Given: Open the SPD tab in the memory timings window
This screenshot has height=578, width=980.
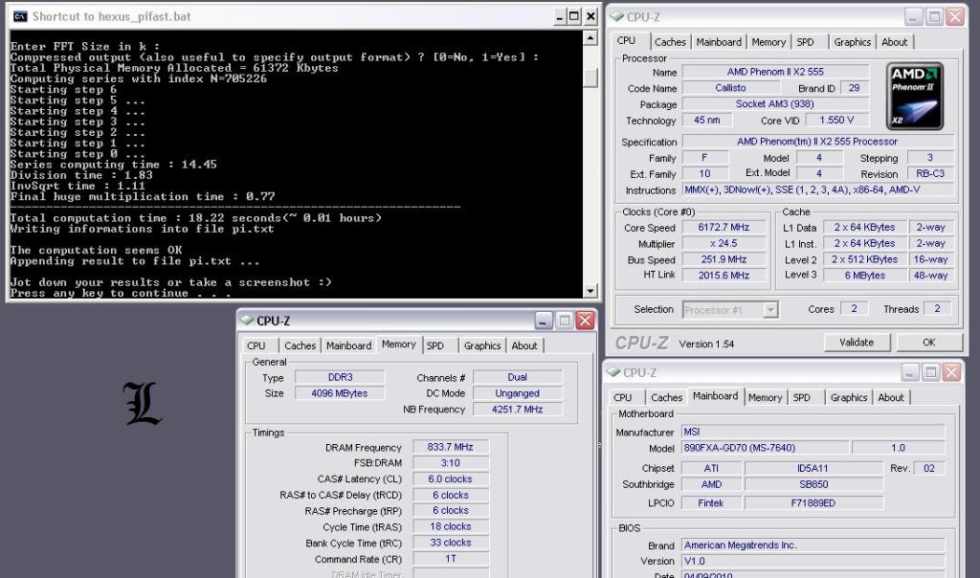Looking at the screenshot, I should click(x=435, y=345).
